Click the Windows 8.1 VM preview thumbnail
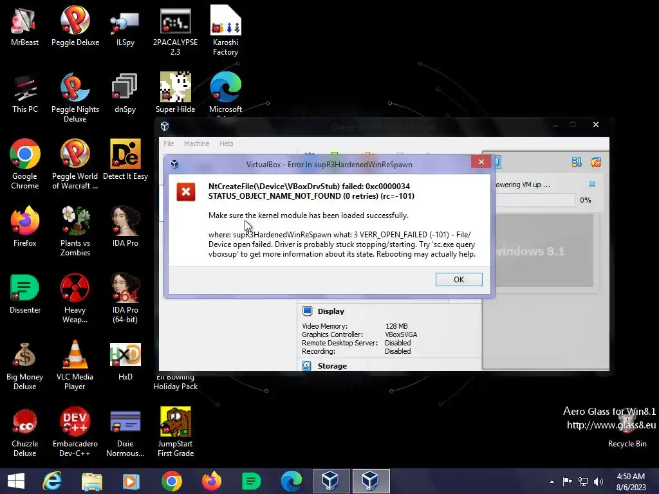 tap(544, 251)
